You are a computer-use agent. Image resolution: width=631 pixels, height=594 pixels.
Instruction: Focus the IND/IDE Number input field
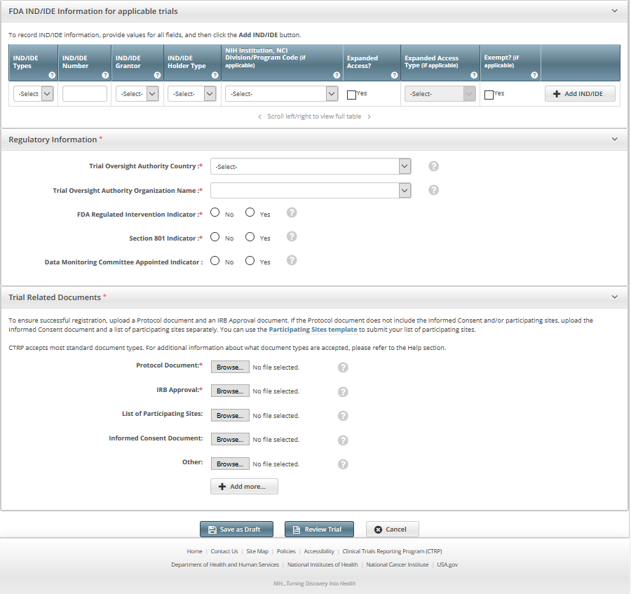tap(85, 94)
